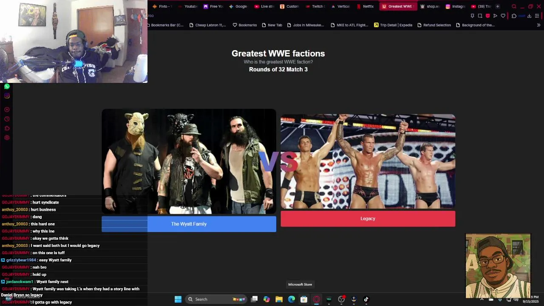Open WhatsApp in the Opera sidebar
This screenshot has width=544, height=306.
7,86
